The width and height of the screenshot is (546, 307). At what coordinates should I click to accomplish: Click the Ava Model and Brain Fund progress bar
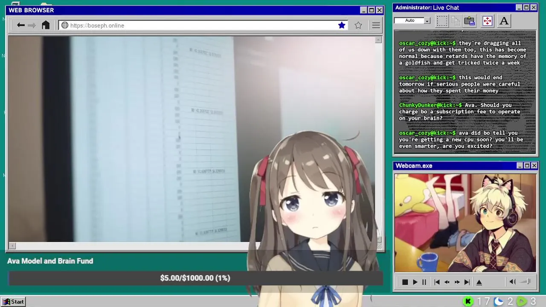(195, 278)
